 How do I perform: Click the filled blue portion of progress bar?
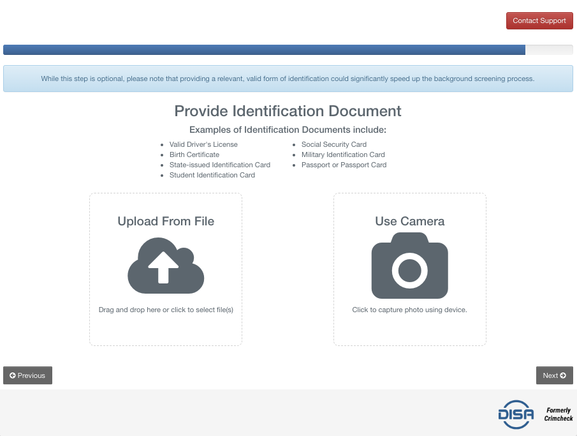[264, 50]
